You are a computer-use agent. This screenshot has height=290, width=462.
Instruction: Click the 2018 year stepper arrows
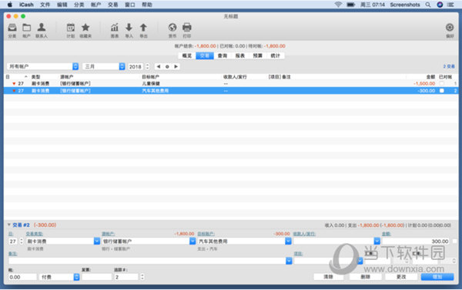[147, 66]
